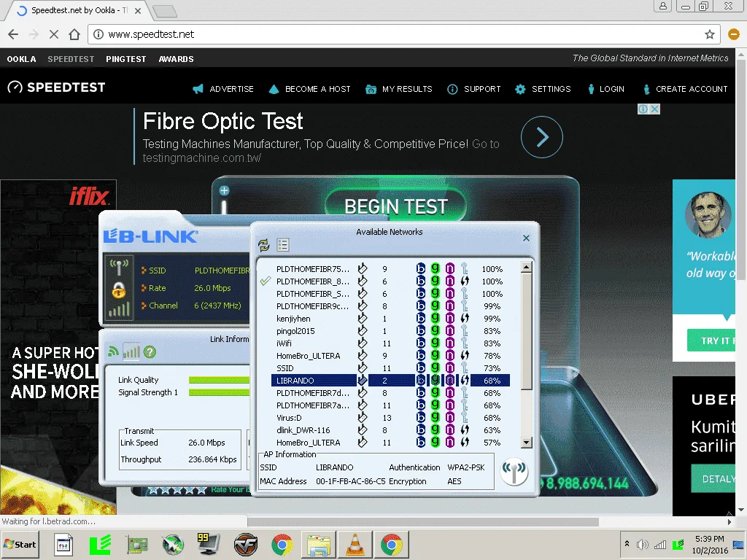This screenshot has width=747, height=560.
Task: Open speedtest SETTINGS
Action: coord(543,89)
